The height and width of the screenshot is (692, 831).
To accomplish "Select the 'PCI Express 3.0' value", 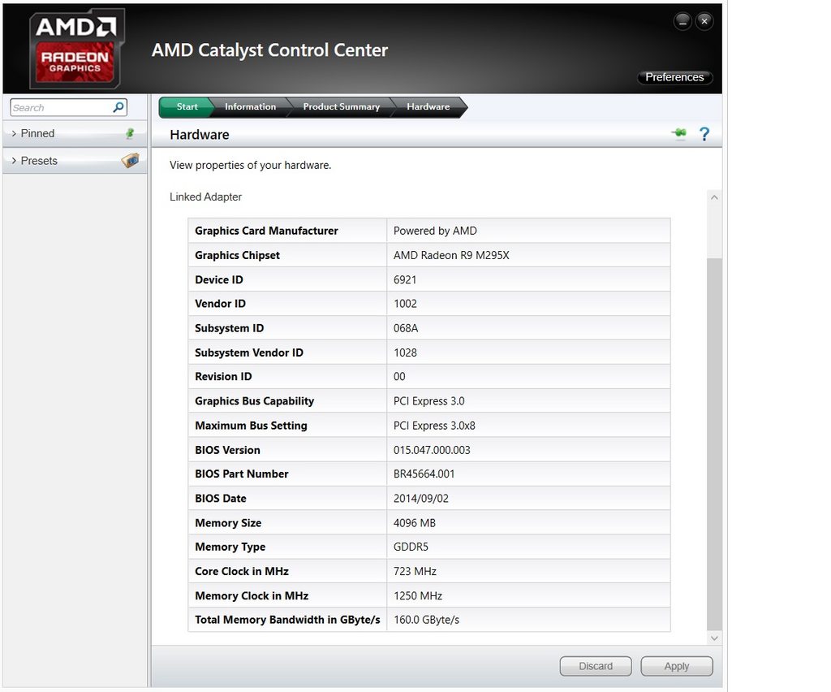I will (428, 401).
